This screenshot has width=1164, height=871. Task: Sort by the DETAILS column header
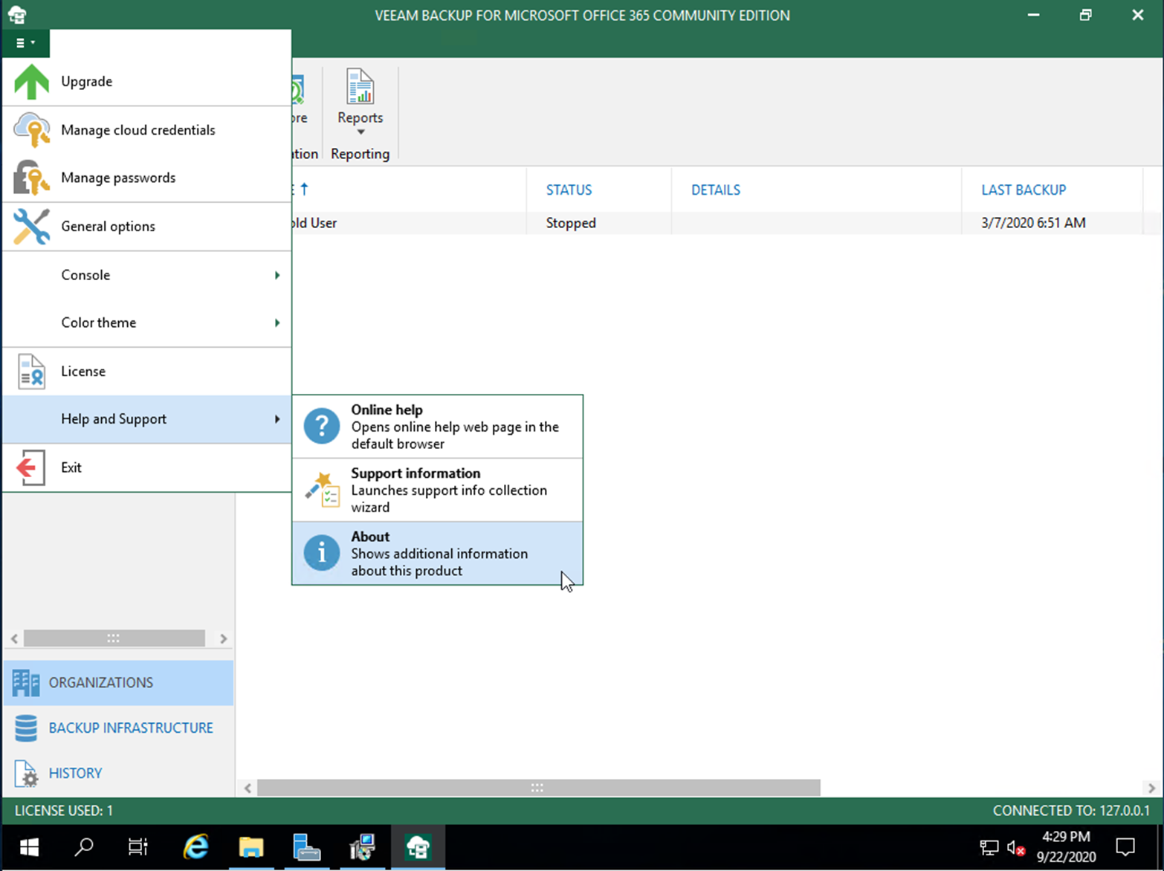716,190
